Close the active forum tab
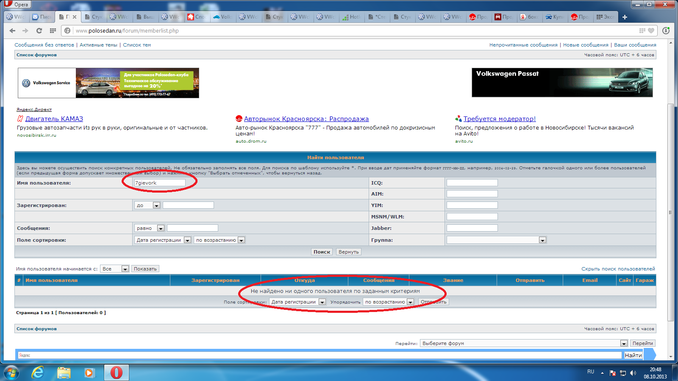The image size is (678, 381). [x=75, y=17]
